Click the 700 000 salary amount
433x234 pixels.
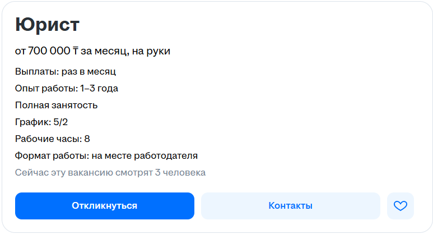click(49, 51)
